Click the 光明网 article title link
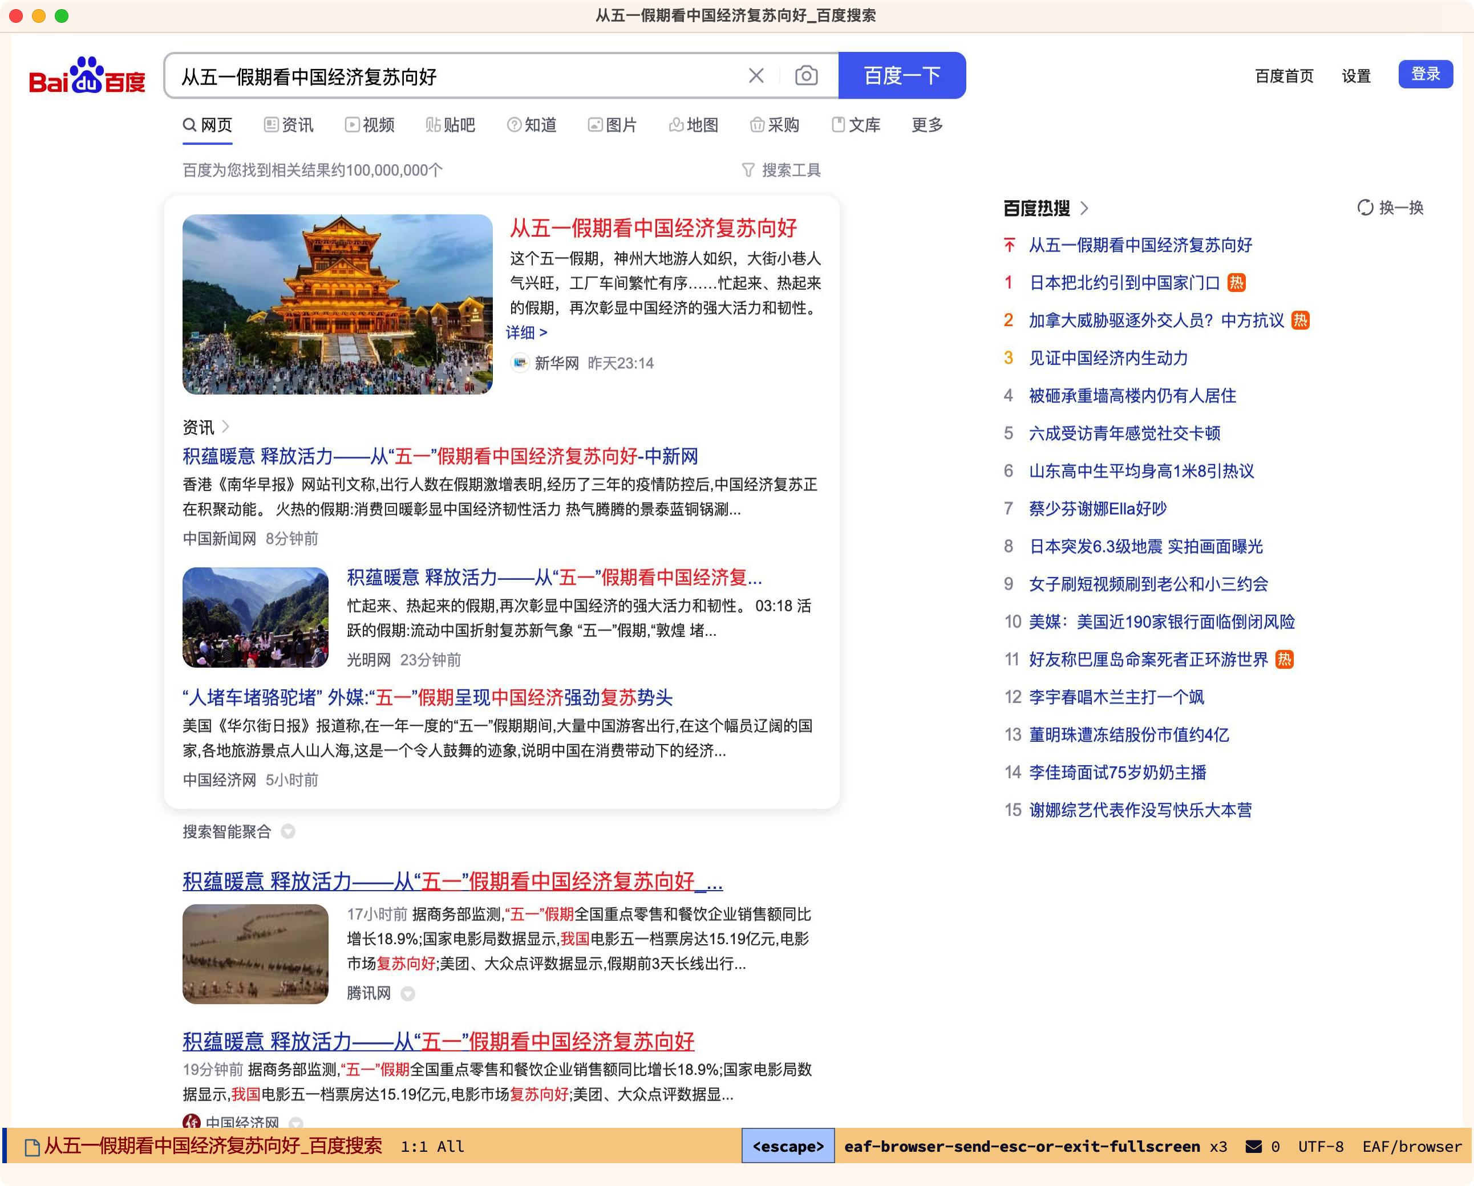The image size is (1474, 1186). (x=554, y=577)
